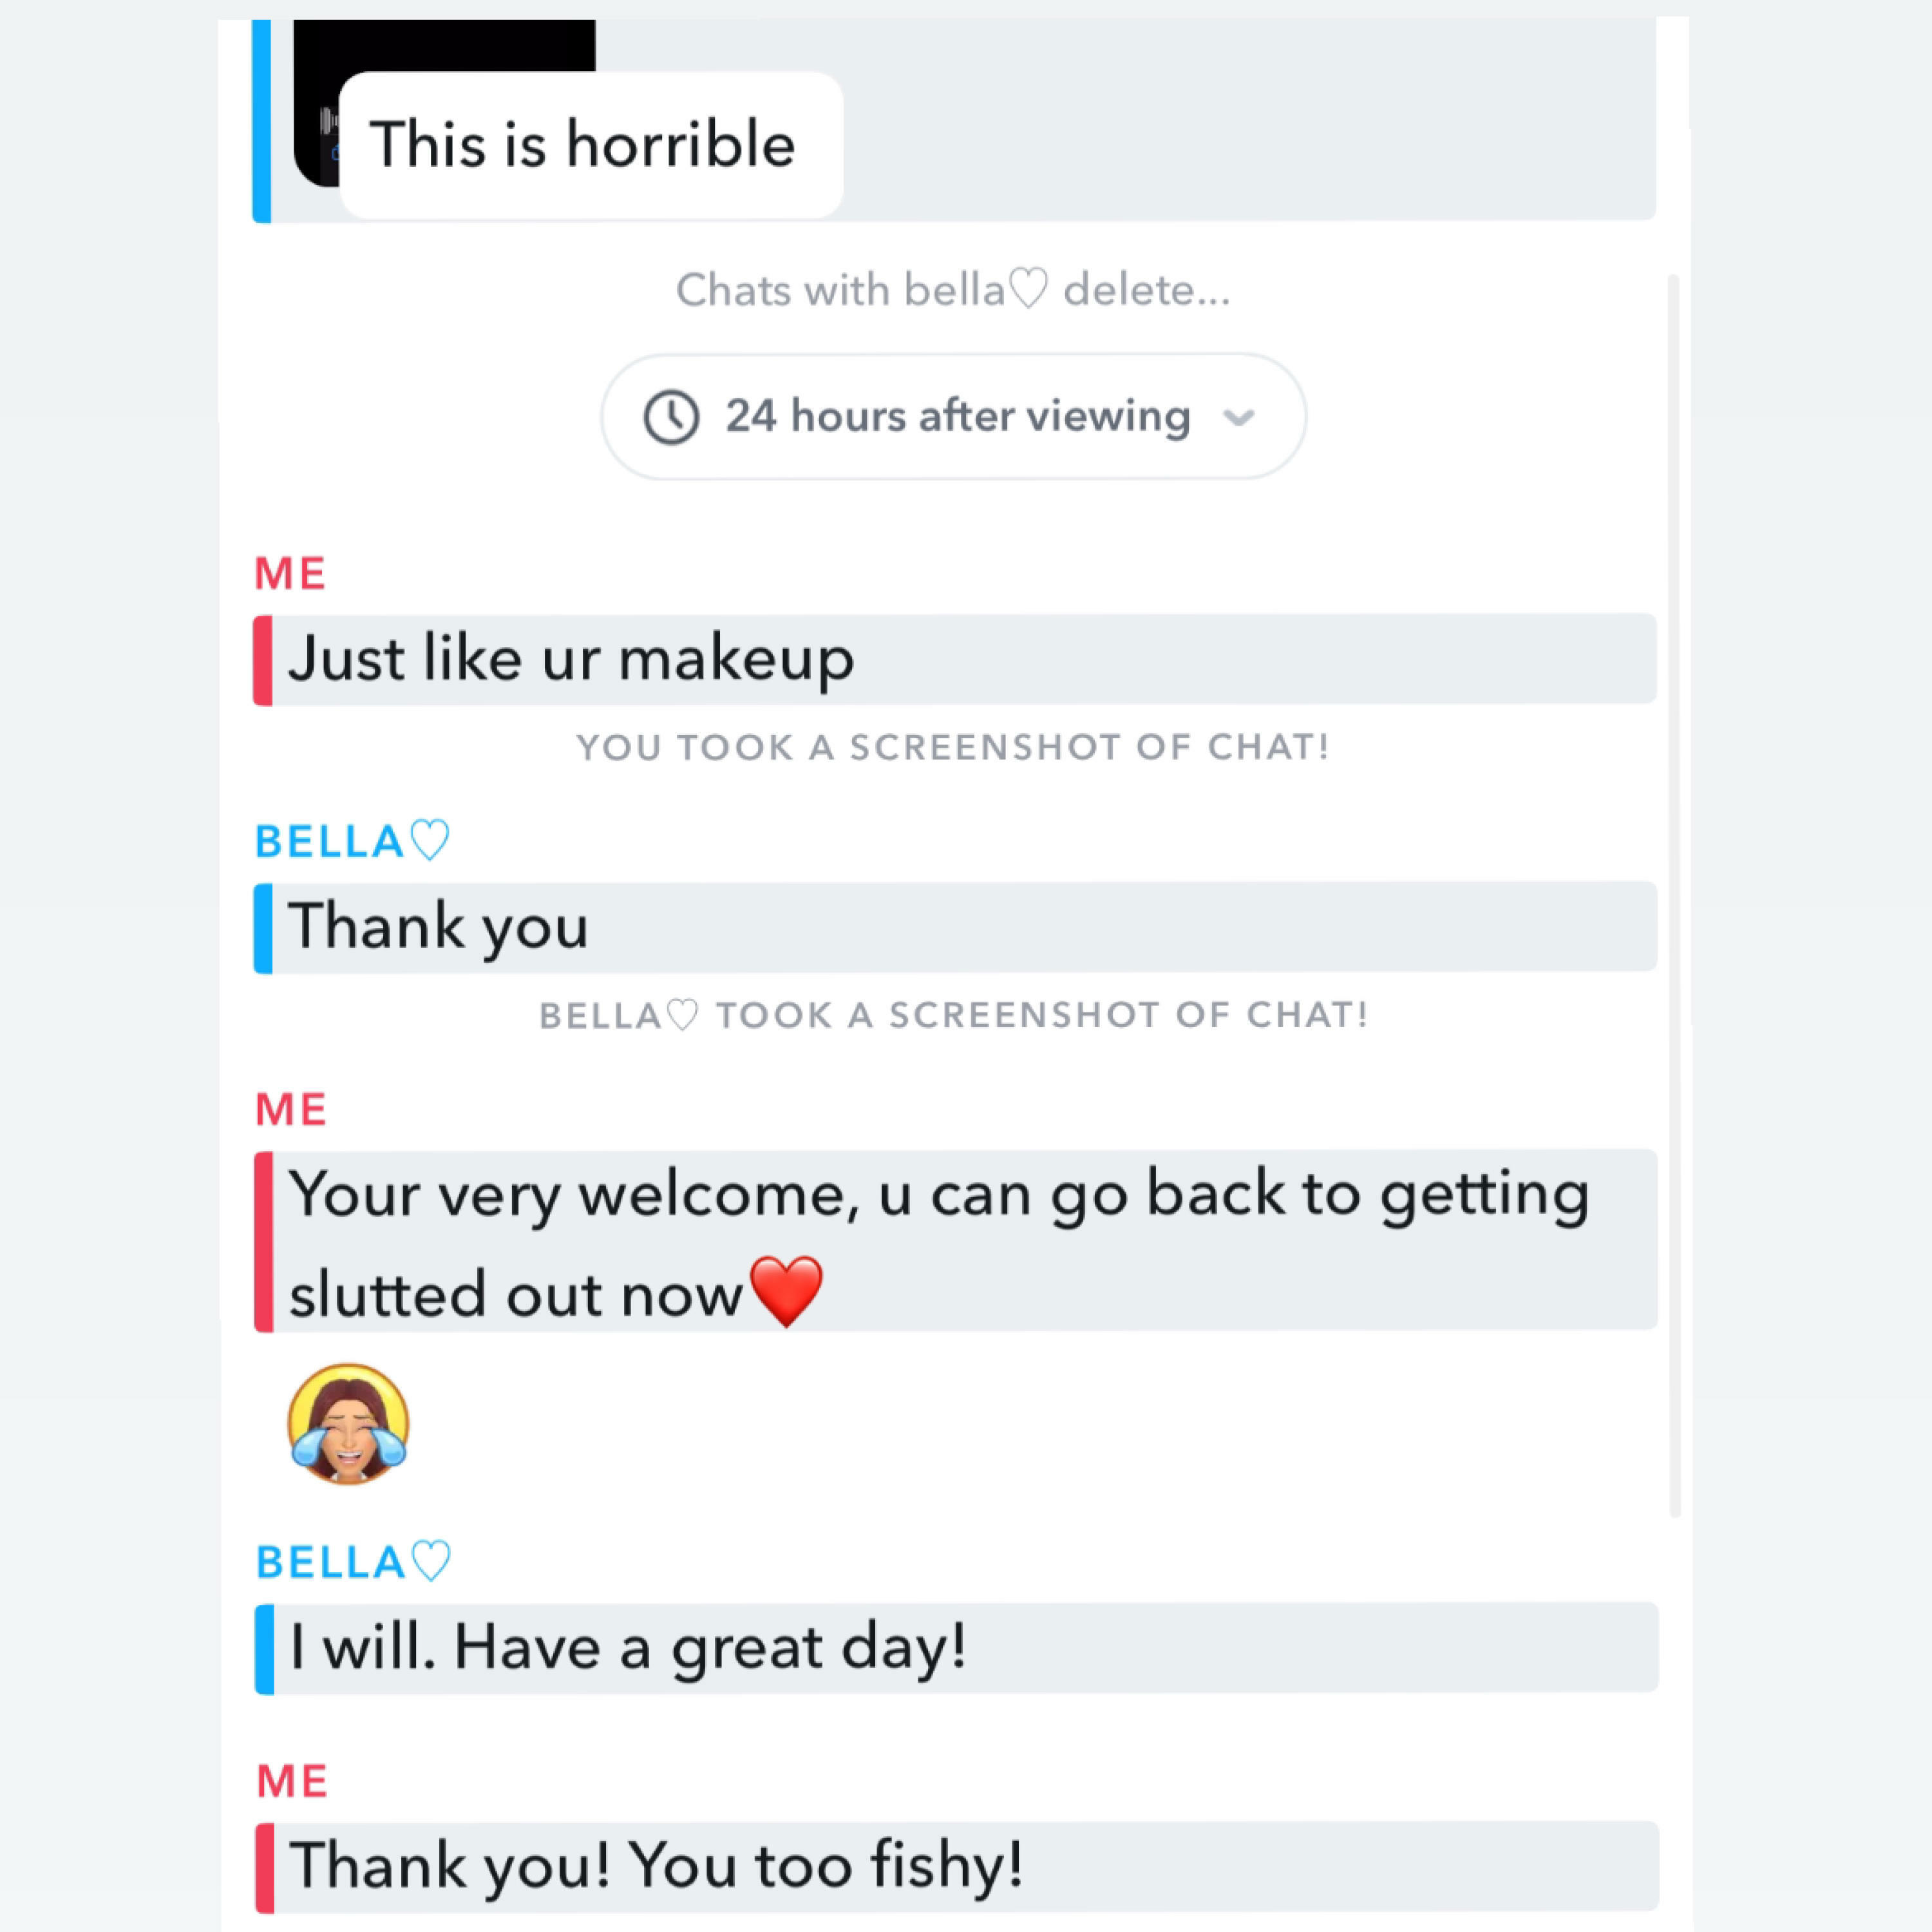Viewport: 1932px width, 1932px height.
Task: Select the Just like ur makeup message
Action: [x=955, y=659]
